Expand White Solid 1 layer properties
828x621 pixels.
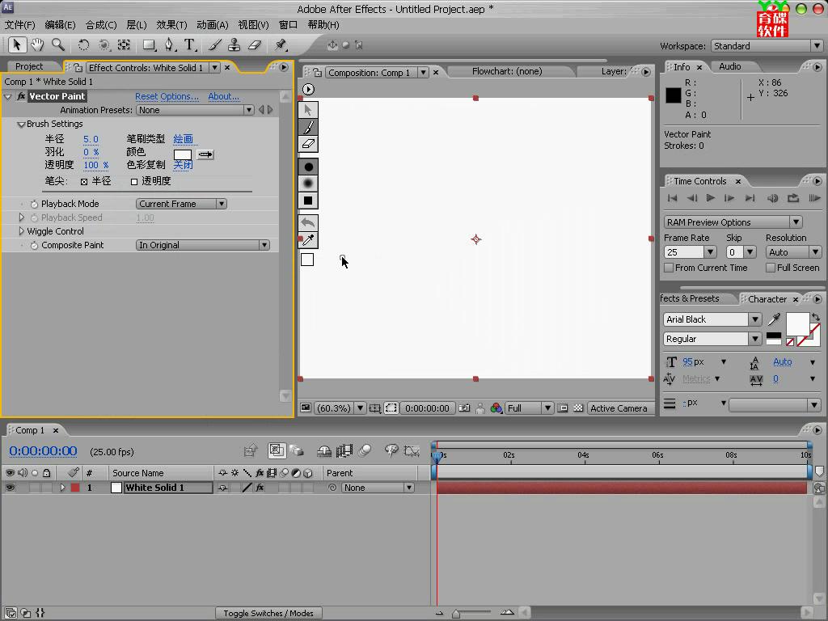tap(62, 488)
